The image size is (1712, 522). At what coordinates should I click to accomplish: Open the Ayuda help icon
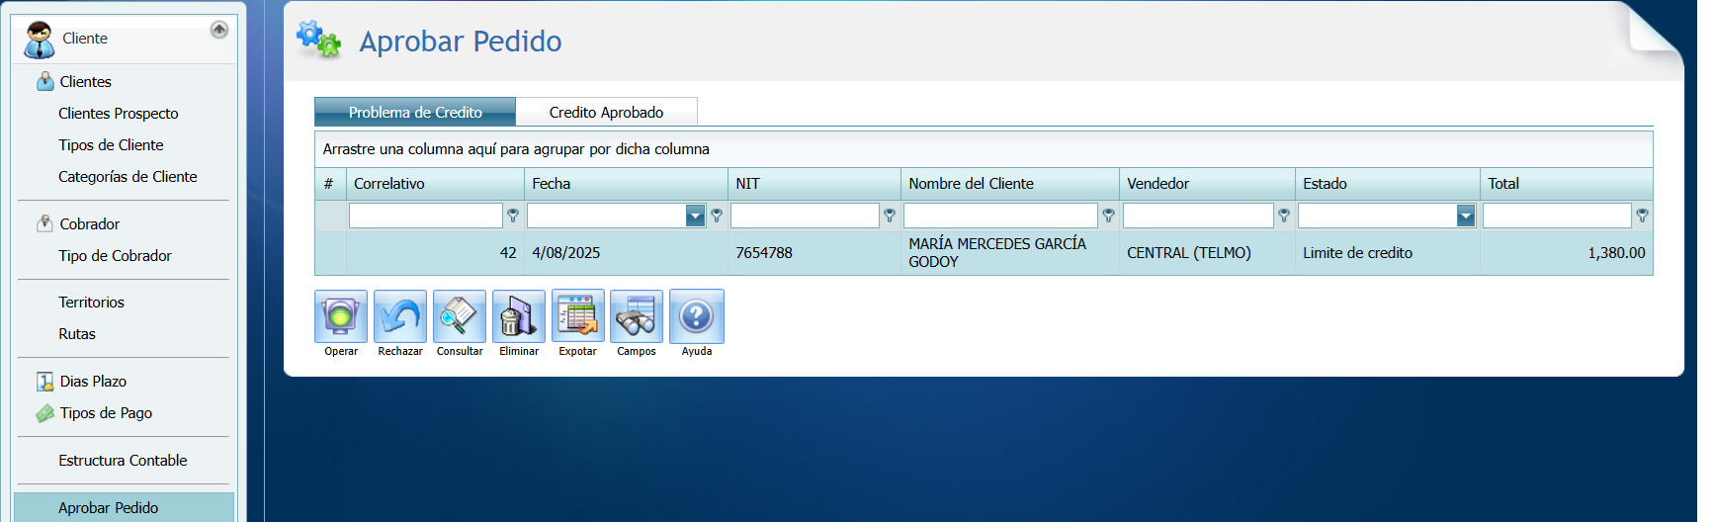(697, 316)
